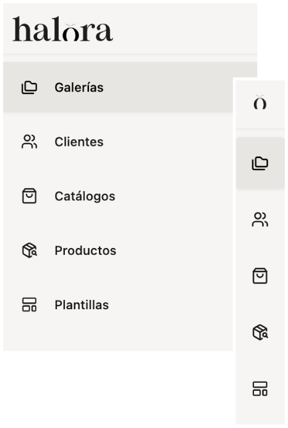The height and width of the screenshot is (428, 288).
Task: Click the Catálogos shopping bag icon beside its label
Action: [x=29, y=195]
